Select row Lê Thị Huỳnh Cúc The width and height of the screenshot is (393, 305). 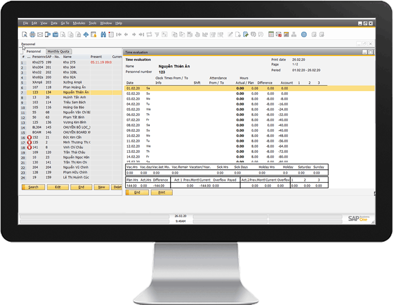[x=71, y=178]
